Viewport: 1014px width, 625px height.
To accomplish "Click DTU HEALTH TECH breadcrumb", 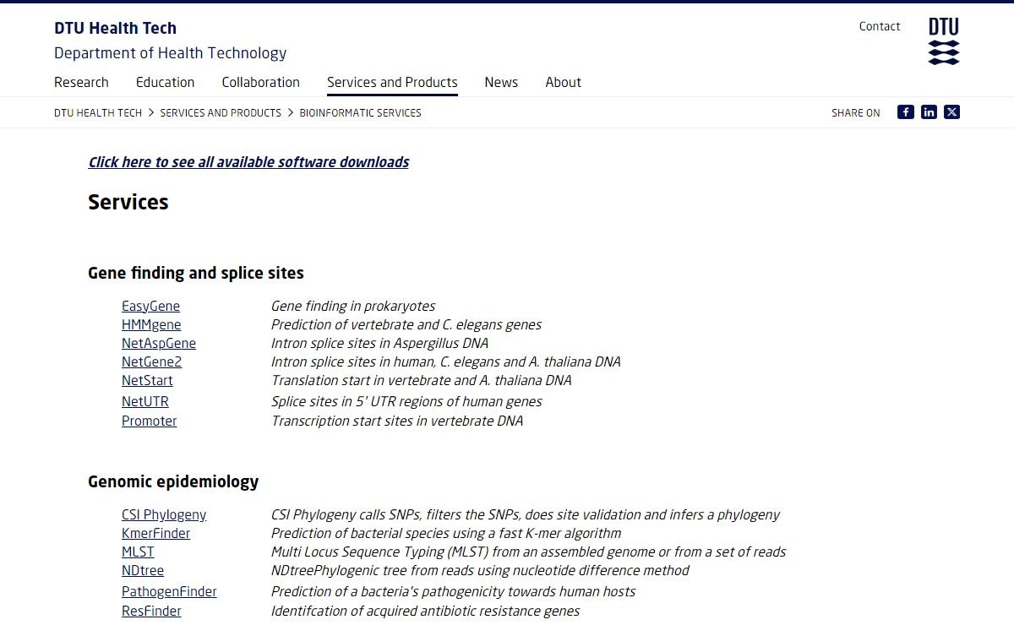I will pyautogui.click(x=98, y=112).
